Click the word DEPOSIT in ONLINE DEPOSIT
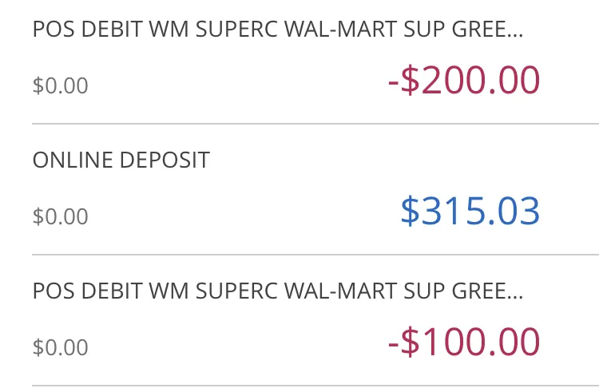This screenshot has width=599, height=392. 165,160
